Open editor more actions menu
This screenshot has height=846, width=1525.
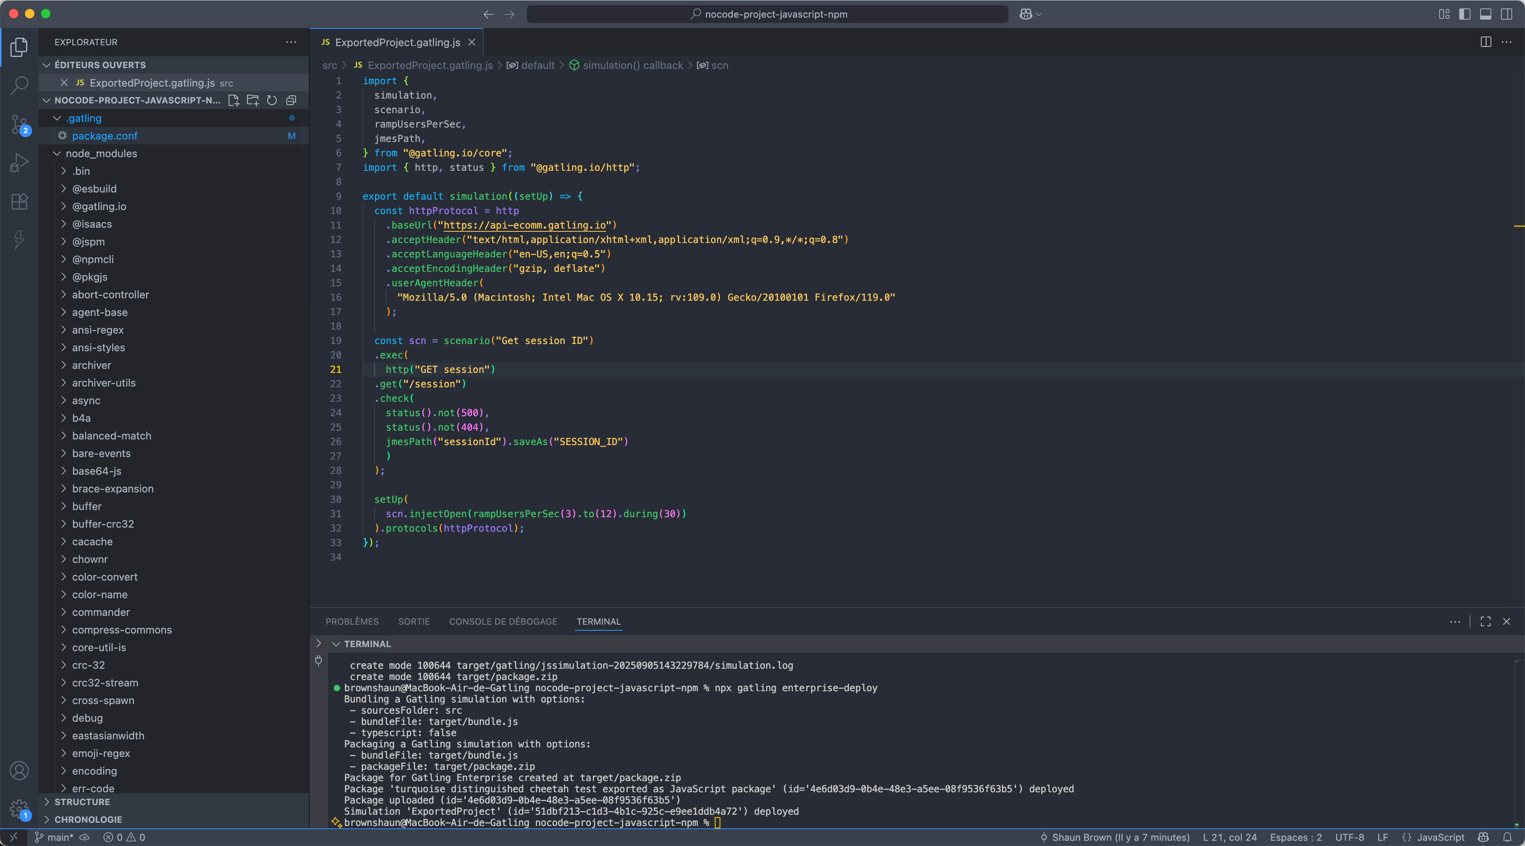pyautogui.click(x=1506, y=42)
